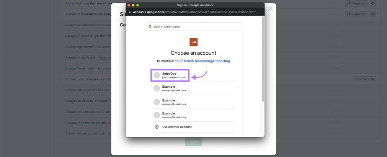
Task: Click the orange SEMrush app logo
Action: 193,42
